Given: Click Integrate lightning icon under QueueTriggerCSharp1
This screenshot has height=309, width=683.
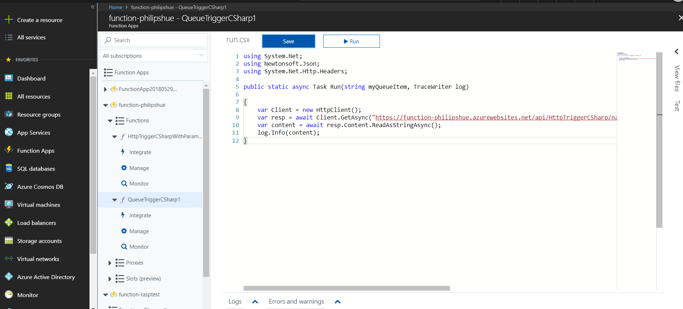Looking at the screenshot, I should pyautogui.click(x=123, y=215).
